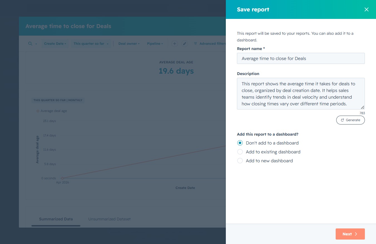Click the 11.6 days axis label
This screenshot has height=244, width=376.
(x=50, y=150)
